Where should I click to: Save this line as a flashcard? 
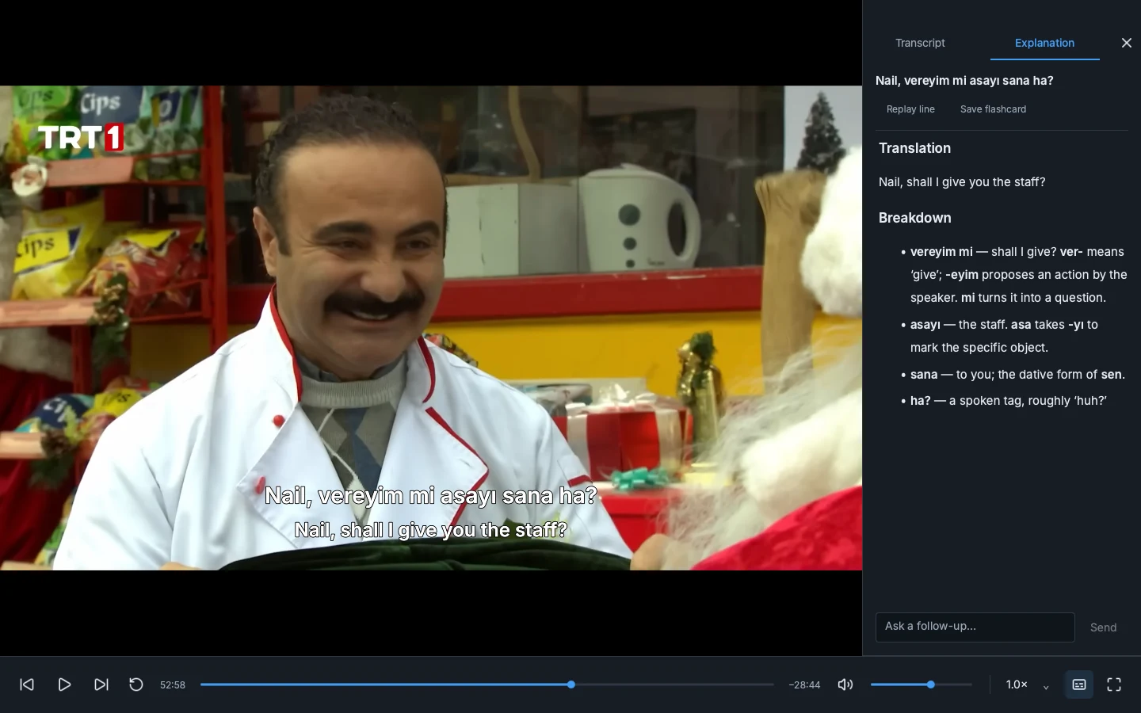pyautogui.click(x=993, y=109)
